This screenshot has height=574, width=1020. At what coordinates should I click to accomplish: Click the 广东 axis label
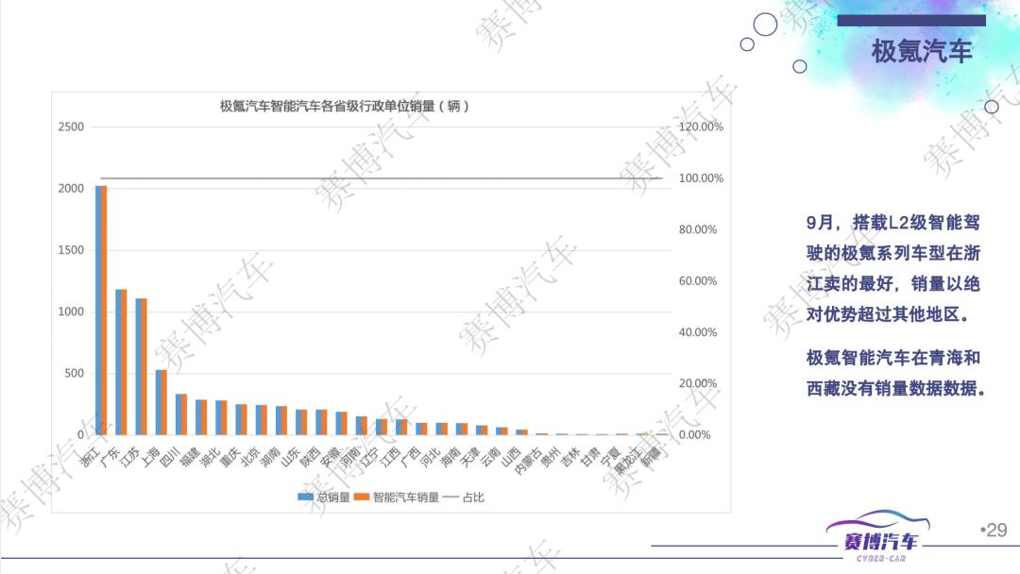110,456
